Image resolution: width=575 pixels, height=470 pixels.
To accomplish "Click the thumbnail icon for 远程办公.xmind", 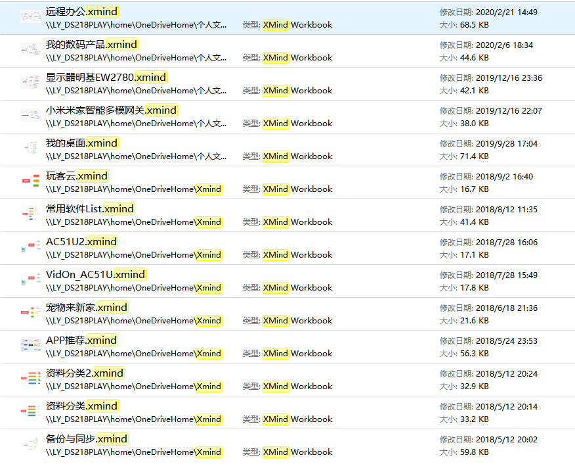I will pos(31,17).
